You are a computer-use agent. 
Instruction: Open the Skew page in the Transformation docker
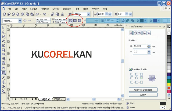pyautogui.click(x=149, y=33)
